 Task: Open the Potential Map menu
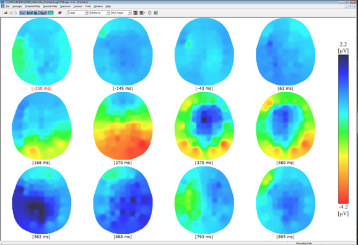33,6
